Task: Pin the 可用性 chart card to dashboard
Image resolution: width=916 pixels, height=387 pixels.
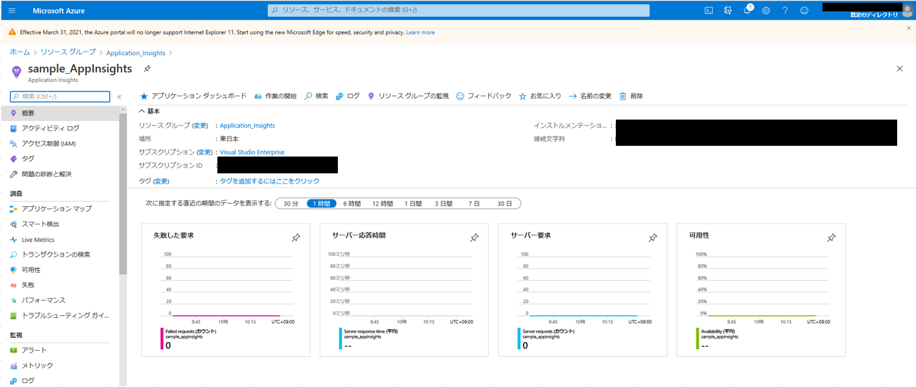Action: 831,238
